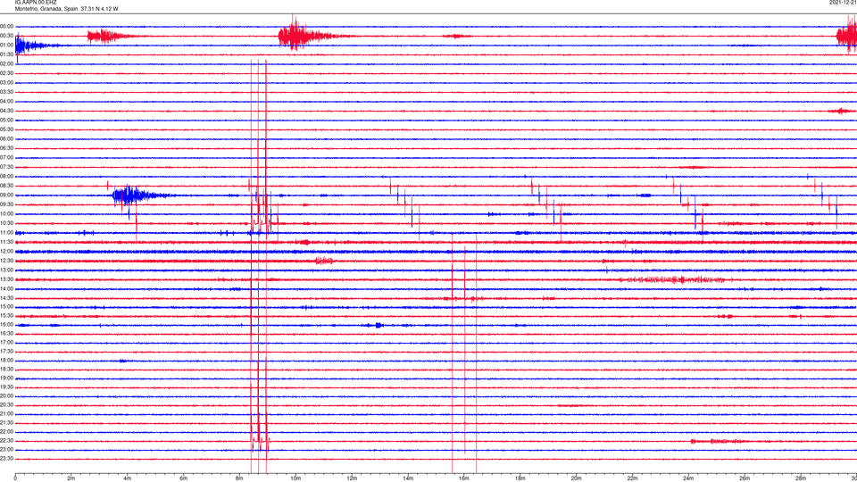Viewport: 857px width, 482px height.
Task: Select the 01:00 trace time label
Action: click(6, 45)
